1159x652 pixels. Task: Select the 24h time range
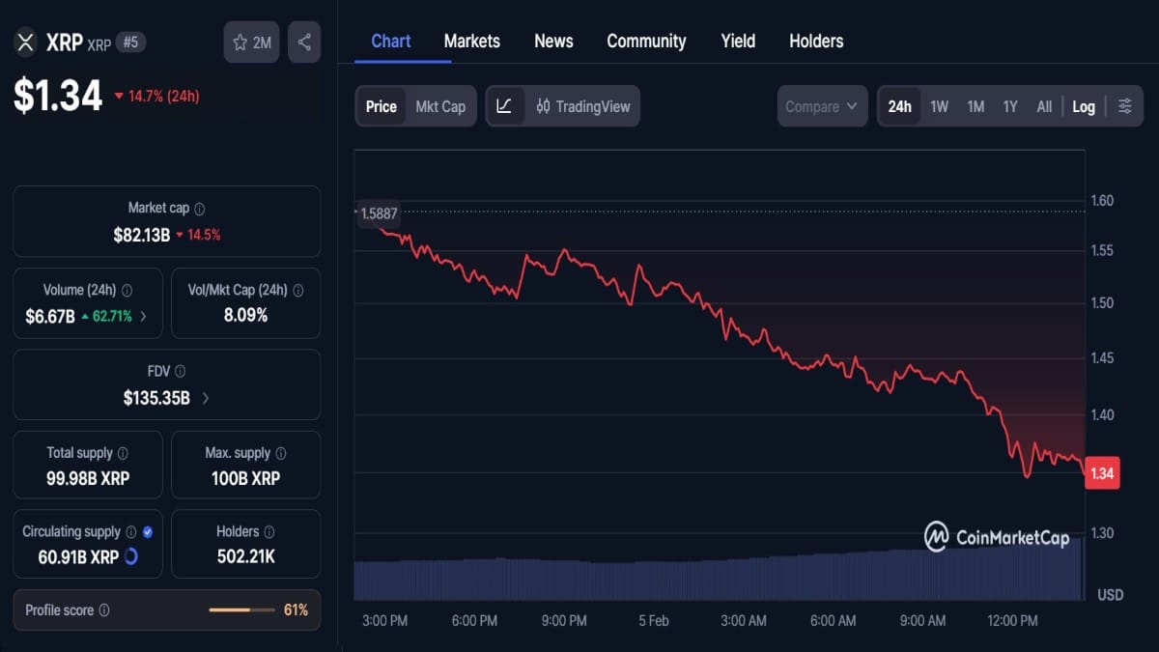point(899,106)
